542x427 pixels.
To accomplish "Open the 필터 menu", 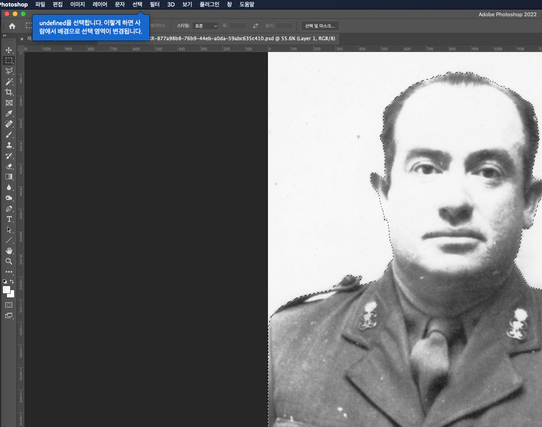I will coord(155,4).
